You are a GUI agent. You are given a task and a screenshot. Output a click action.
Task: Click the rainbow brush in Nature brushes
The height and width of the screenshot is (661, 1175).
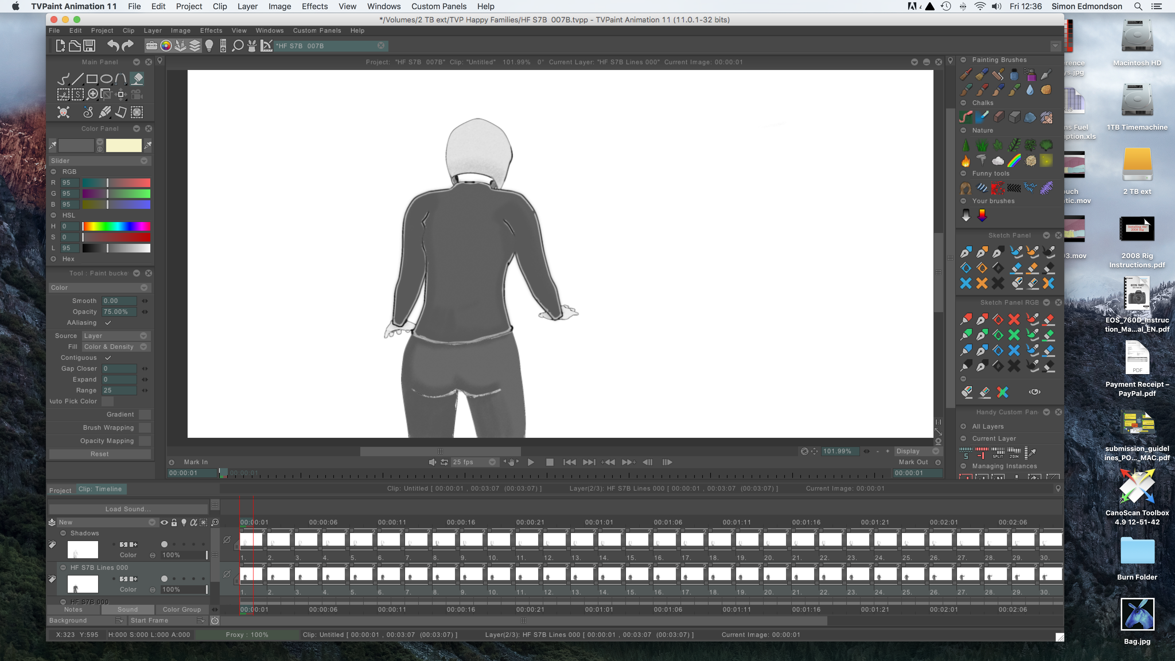(1013, 161)
